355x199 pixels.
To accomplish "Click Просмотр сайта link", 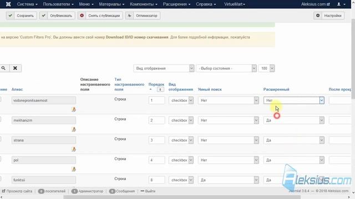I will [17, 191].
